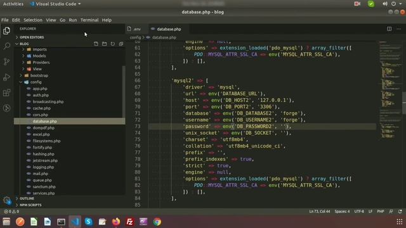
Task: Open Google Chrome from the dock
Action: click(x=157, y=222)
